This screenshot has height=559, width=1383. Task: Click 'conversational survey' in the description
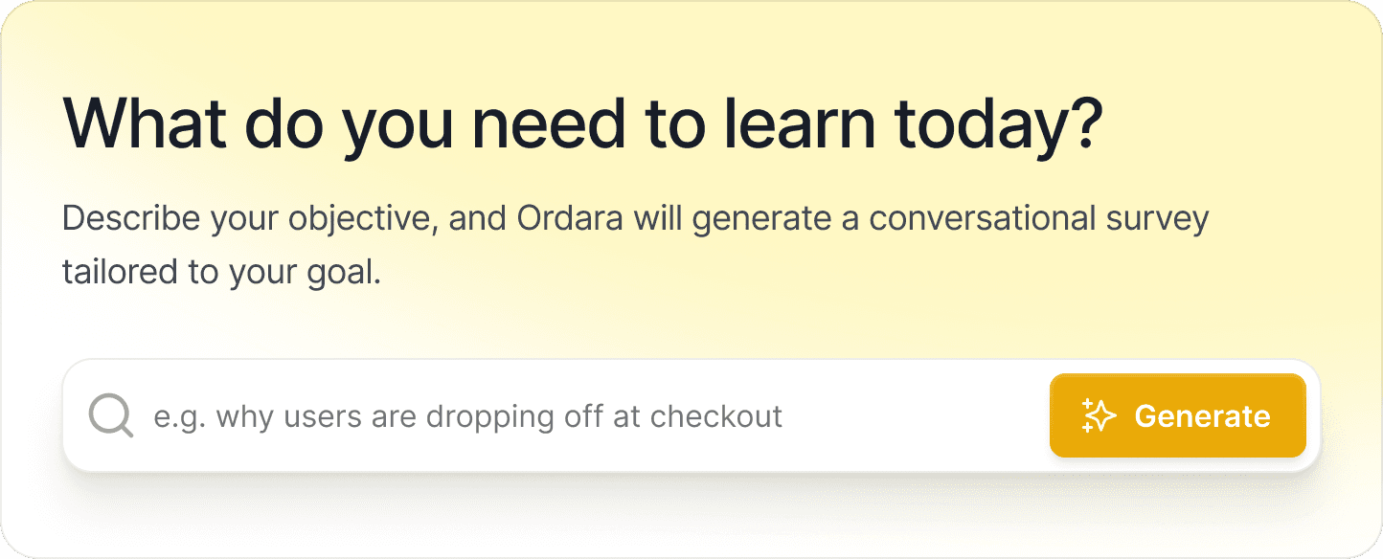click(x=1039, y=219)
